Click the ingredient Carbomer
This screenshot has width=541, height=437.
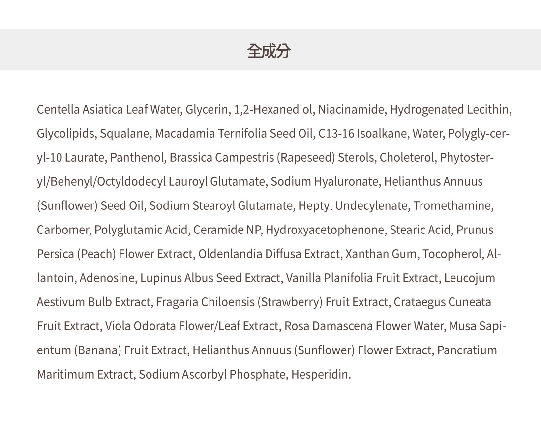click(x=62, y=230)
